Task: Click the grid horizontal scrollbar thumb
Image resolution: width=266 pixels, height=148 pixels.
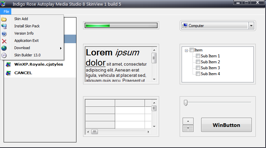Action: (x=95, y=132)
